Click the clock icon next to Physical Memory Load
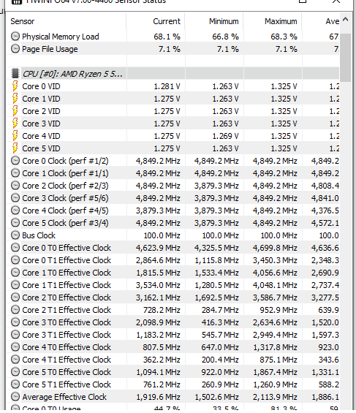This screenshot has width=356, height=413. coord(15,36)
